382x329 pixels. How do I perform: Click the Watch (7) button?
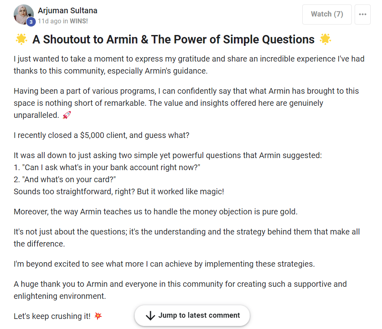click(327, 14)
